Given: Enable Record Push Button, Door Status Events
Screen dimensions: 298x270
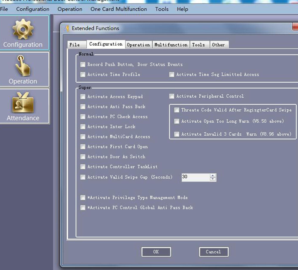Looking at the screenshot, I should click(x=83, y=64).
